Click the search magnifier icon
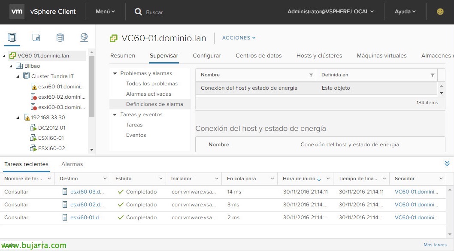Image resolution: width=454 pixels, height=251 pixels. tap(138, 12)
